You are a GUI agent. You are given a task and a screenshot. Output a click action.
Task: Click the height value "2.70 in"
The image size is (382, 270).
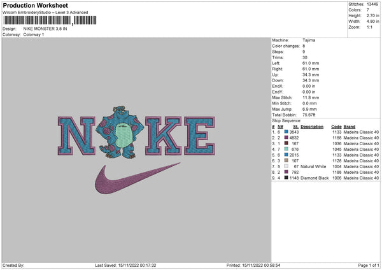click(372, 15)
